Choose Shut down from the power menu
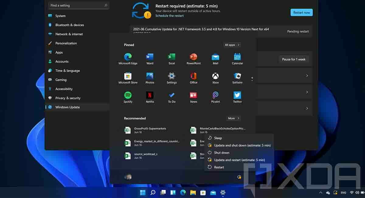The width and height of the screenshot is (365, 198). point(239,153)
